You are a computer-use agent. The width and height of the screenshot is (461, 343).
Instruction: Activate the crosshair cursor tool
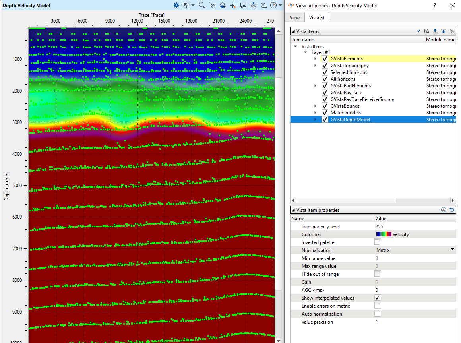(x=233, y=5)
